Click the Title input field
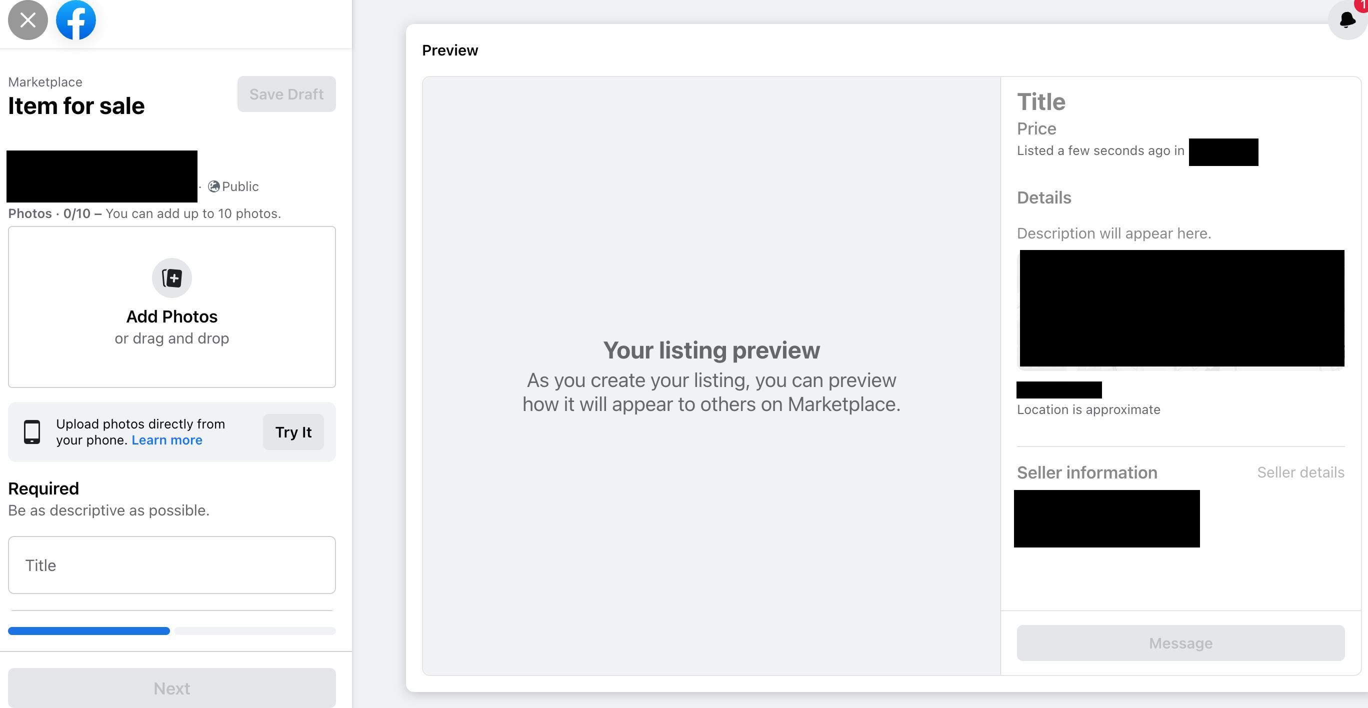 pyautogui.click(x=171, y=564)
